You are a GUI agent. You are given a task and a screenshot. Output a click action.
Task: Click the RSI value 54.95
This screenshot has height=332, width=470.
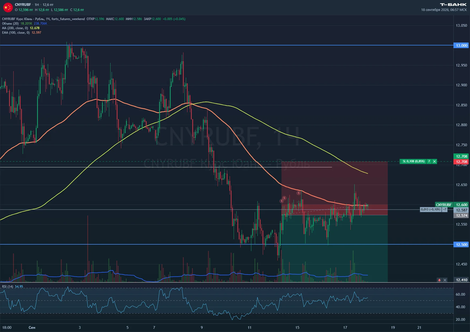click(19, 287)
